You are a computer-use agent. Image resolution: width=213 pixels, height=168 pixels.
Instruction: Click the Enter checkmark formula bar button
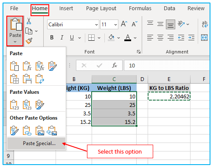point(99,65)
